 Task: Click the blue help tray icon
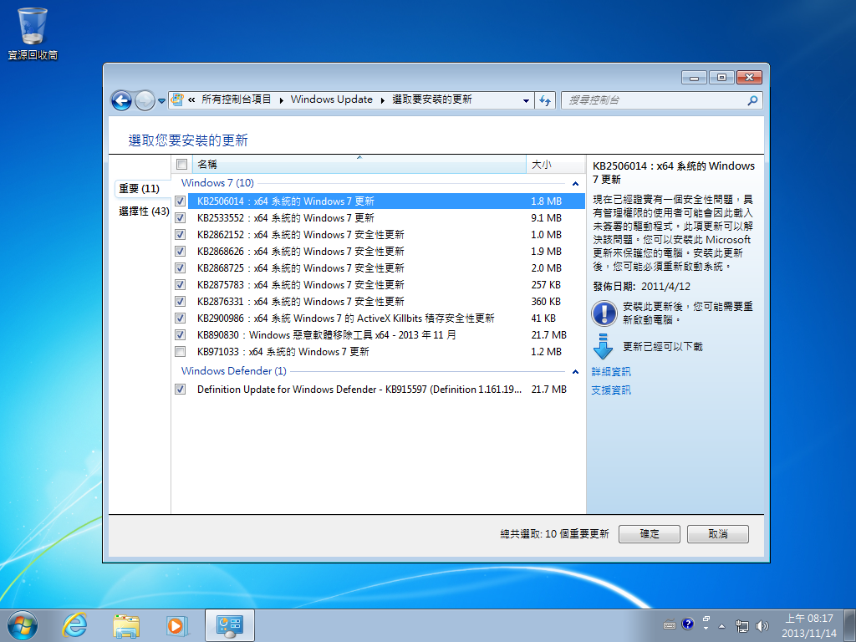(688, 624)
